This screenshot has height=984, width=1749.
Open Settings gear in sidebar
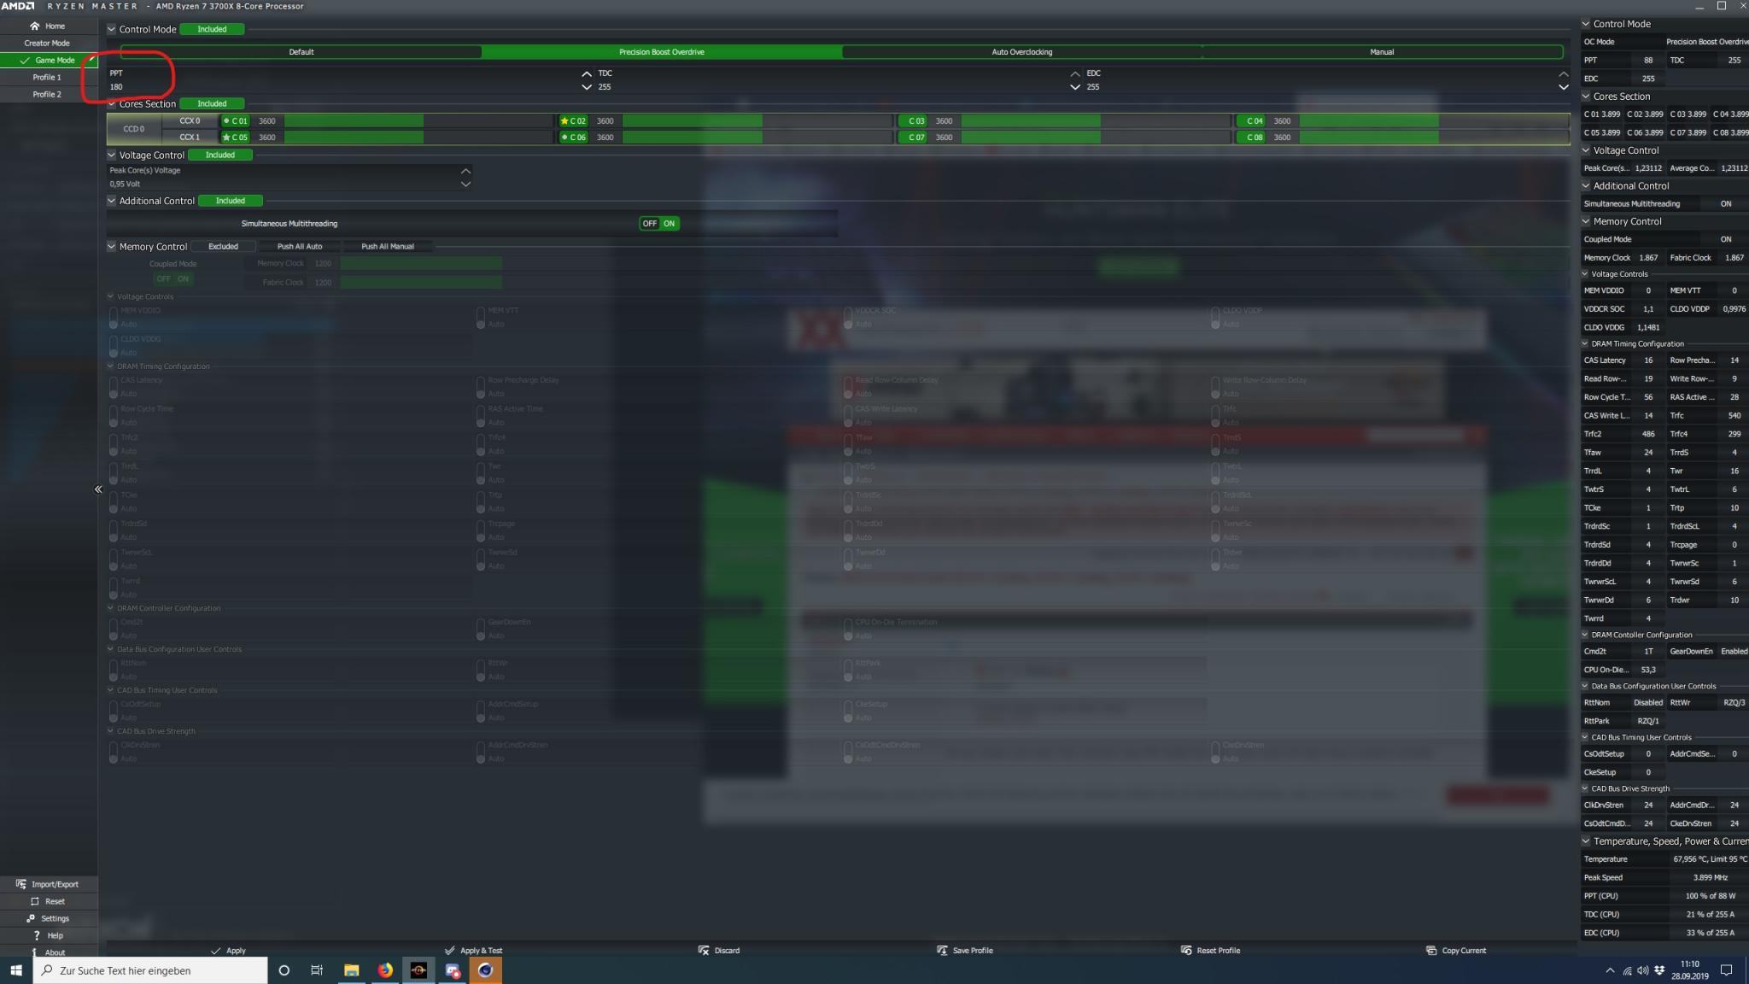point(31,918)
